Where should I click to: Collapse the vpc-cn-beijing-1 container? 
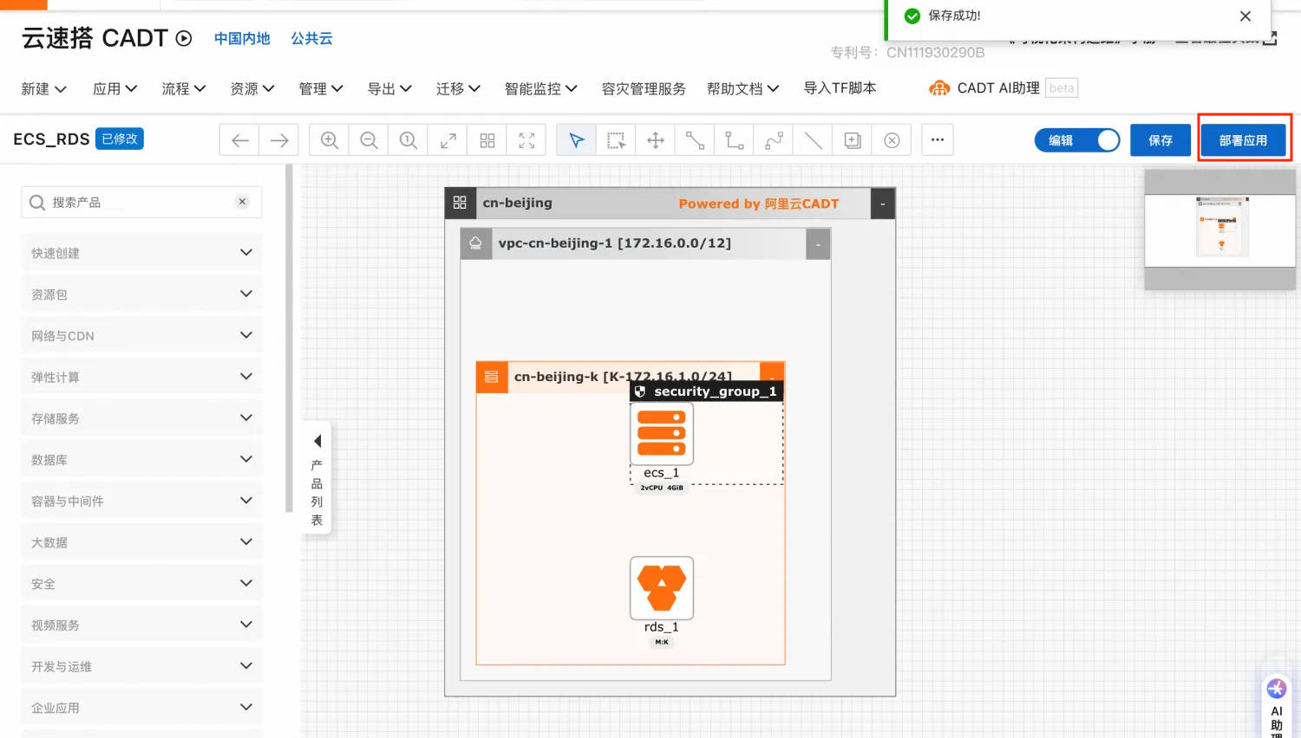(x=818, y=245)
